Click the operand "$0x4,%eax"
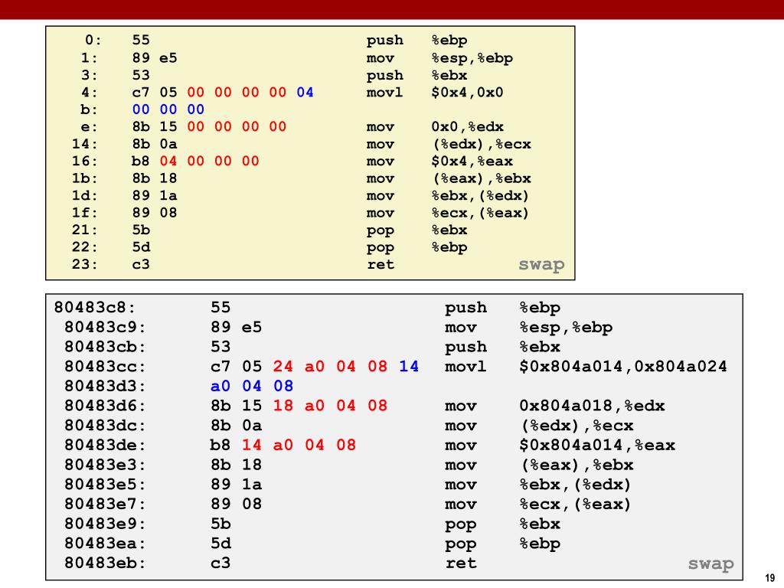The image size is (784, 588). click(x=472, y=162)
